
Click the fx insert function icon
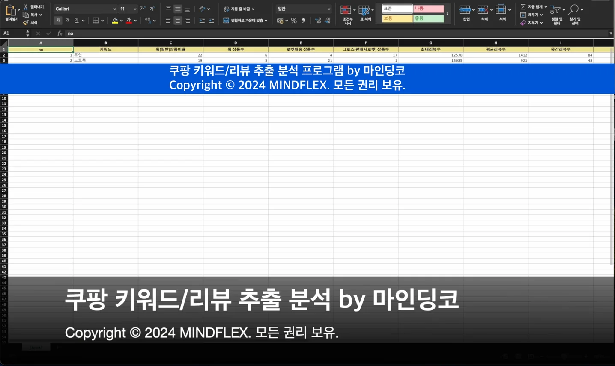click(60, 33)
